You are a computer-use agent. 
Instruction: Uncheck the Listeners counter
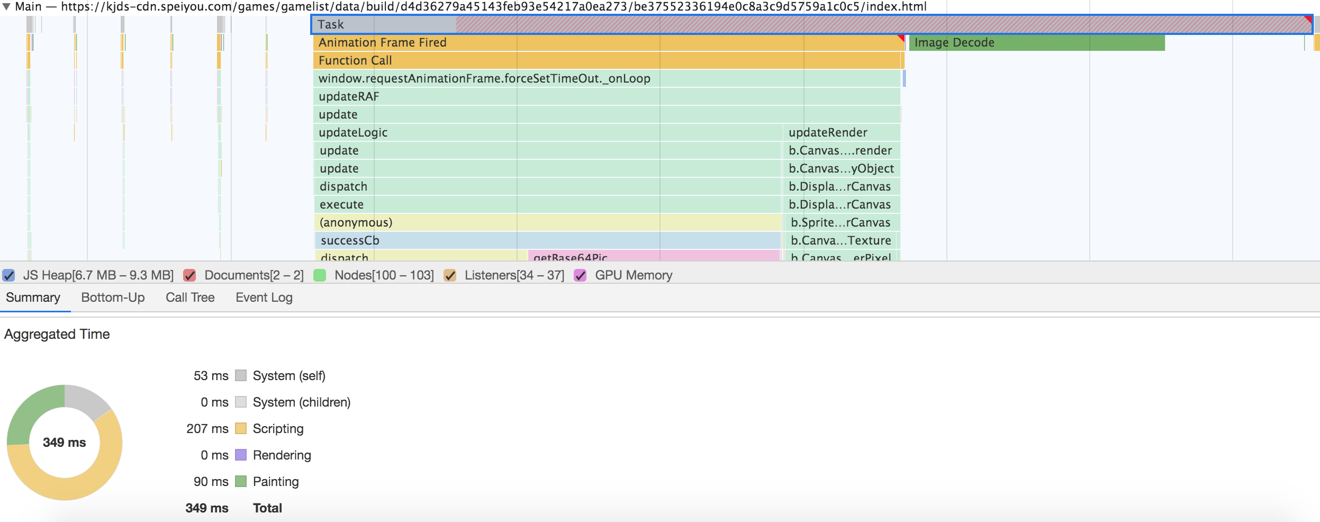451,275
